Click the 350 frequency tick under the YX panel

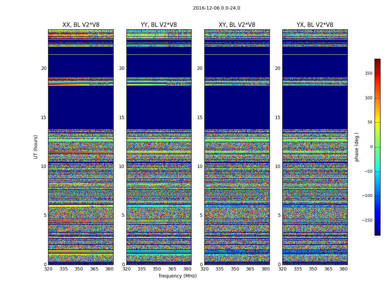pos(313,269)
